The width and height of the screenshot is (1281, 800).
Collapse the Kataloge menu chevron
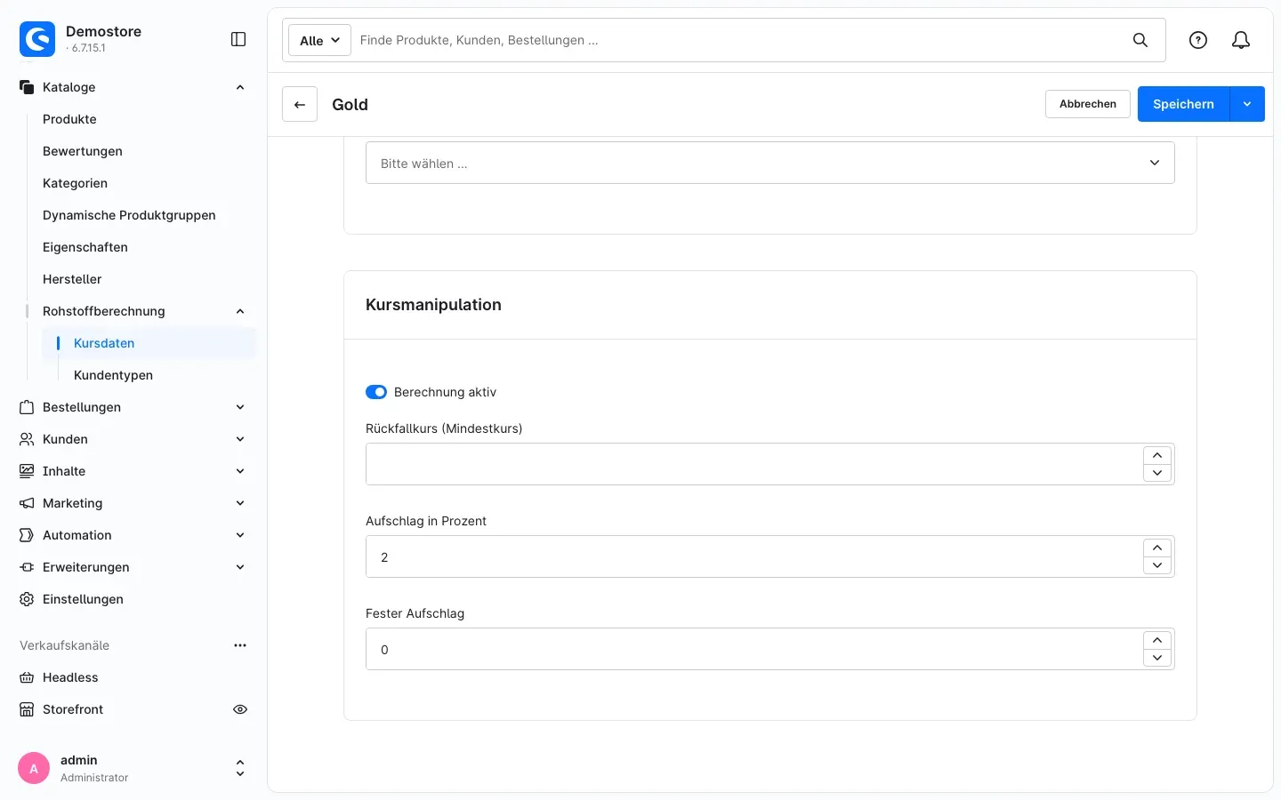240,87
